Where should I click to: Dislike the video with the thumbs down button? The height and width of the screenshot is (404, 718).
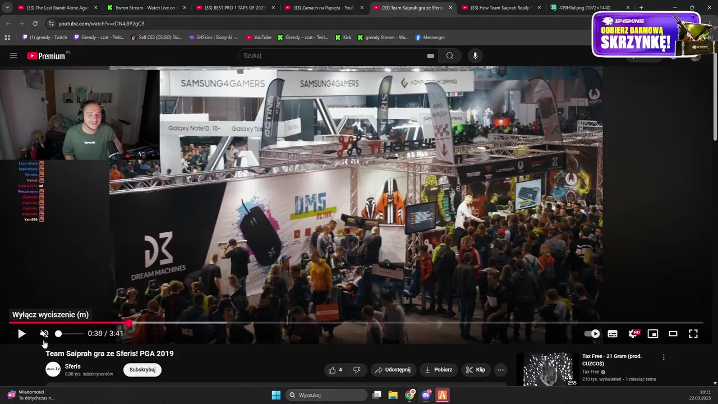click(357, 370)
